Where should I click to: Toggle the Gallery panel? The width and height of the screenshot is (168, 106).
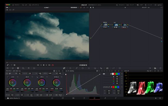pos(16,5)
